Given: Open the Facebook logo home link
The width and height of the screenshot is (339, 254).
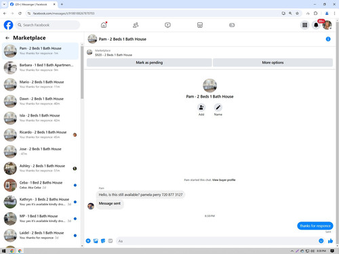Looking at the screenshot, I should tap(8, 25).
